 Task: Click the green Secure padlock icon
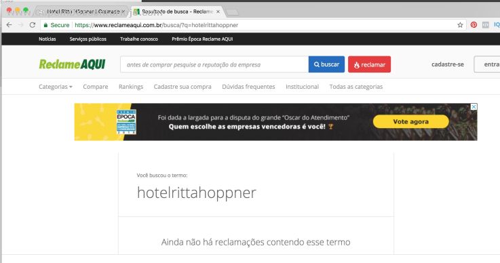pos(46,25)
